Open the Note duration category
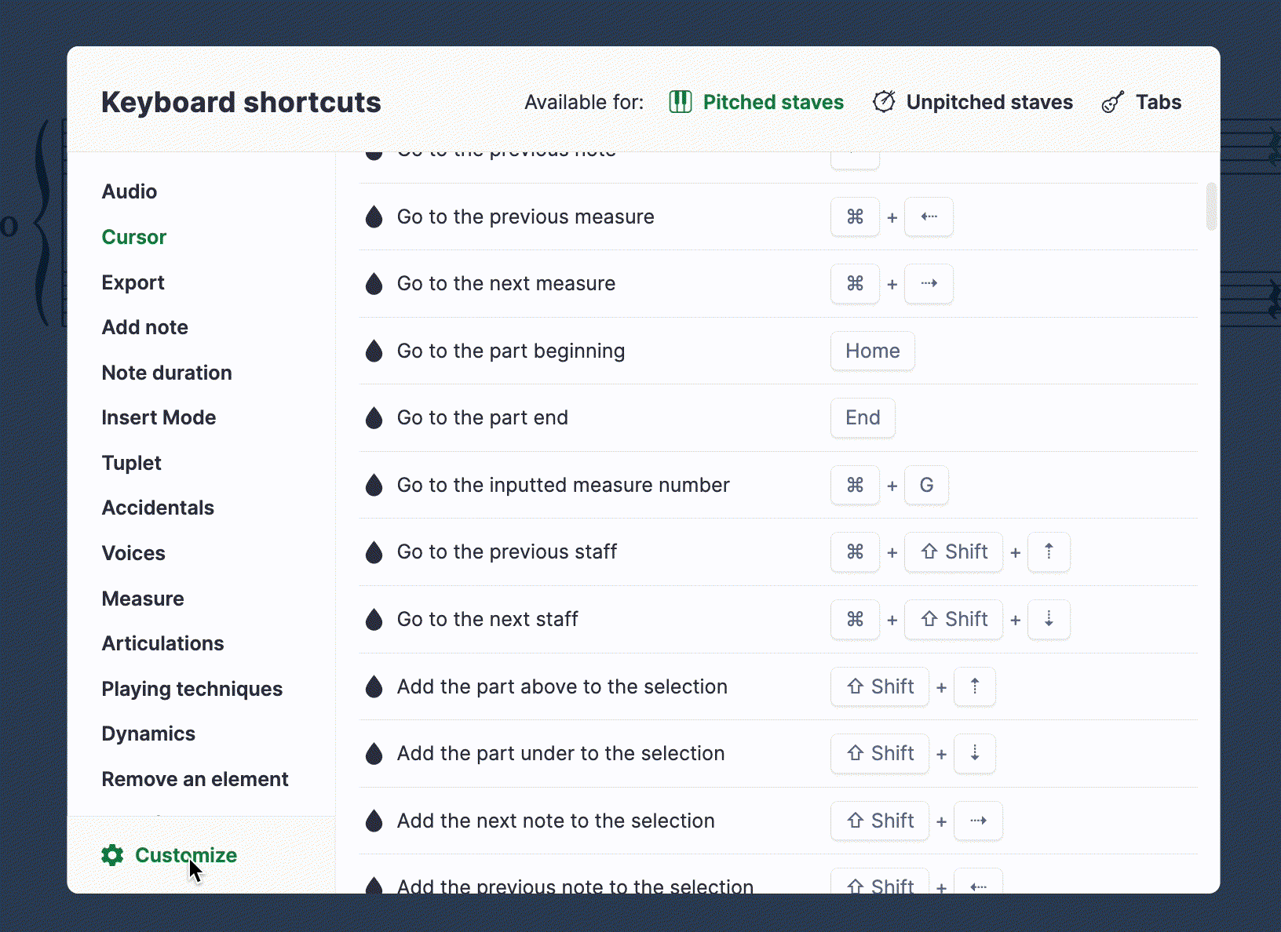The height and width of the screenshot is (932, 1281). 167,373
